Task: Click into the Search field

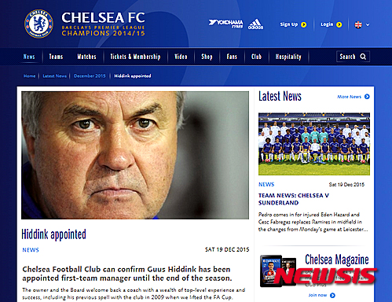Action: (353, 57)
